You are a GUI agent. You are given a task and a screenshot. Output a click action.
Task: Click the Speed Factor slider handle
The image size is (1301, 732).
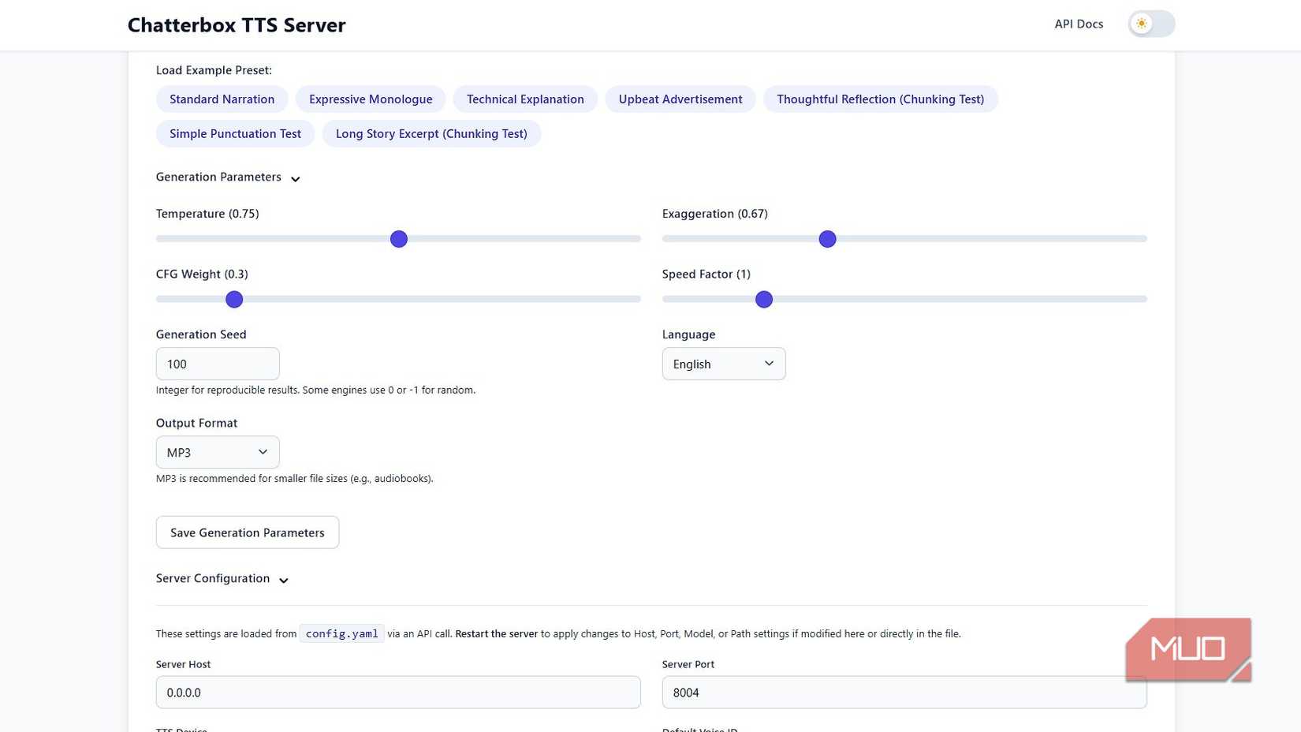point(763,300)
